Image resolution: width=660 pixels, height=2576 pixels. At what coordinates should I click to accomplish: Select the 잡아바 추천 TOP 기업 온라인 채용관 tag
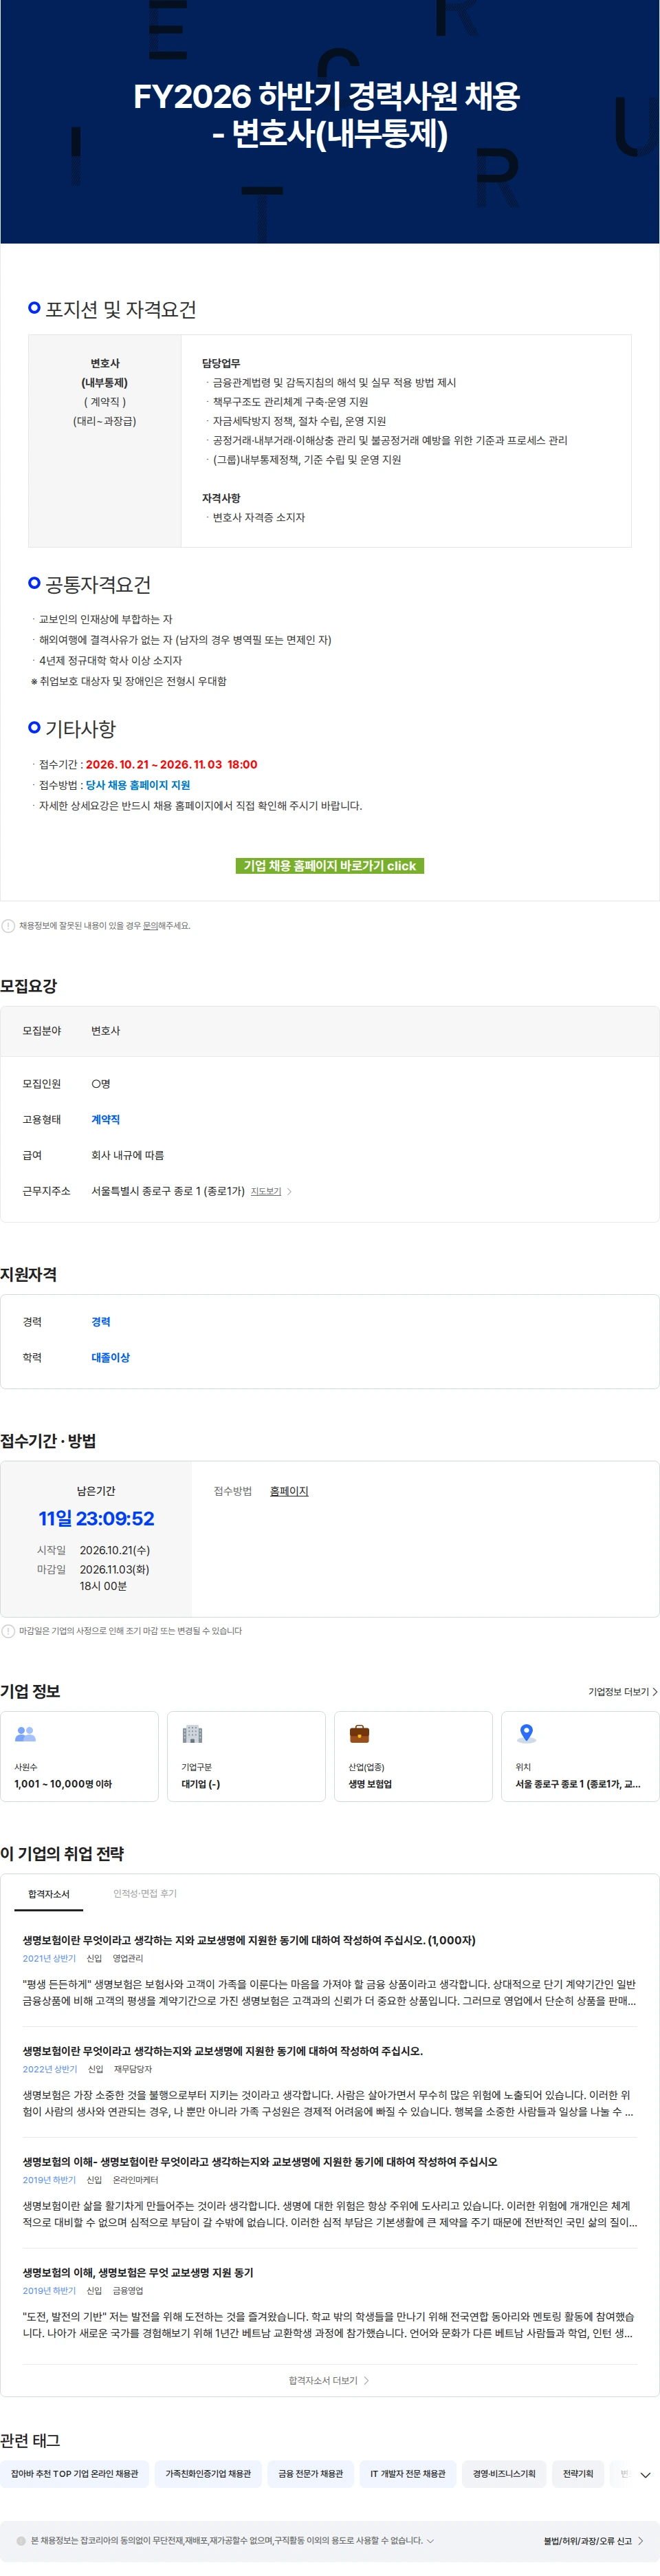[x=75, y=2473]
